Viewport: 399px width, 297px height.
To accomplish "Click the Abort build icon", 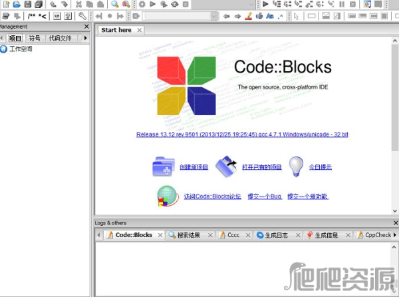I will click(186, 4).
